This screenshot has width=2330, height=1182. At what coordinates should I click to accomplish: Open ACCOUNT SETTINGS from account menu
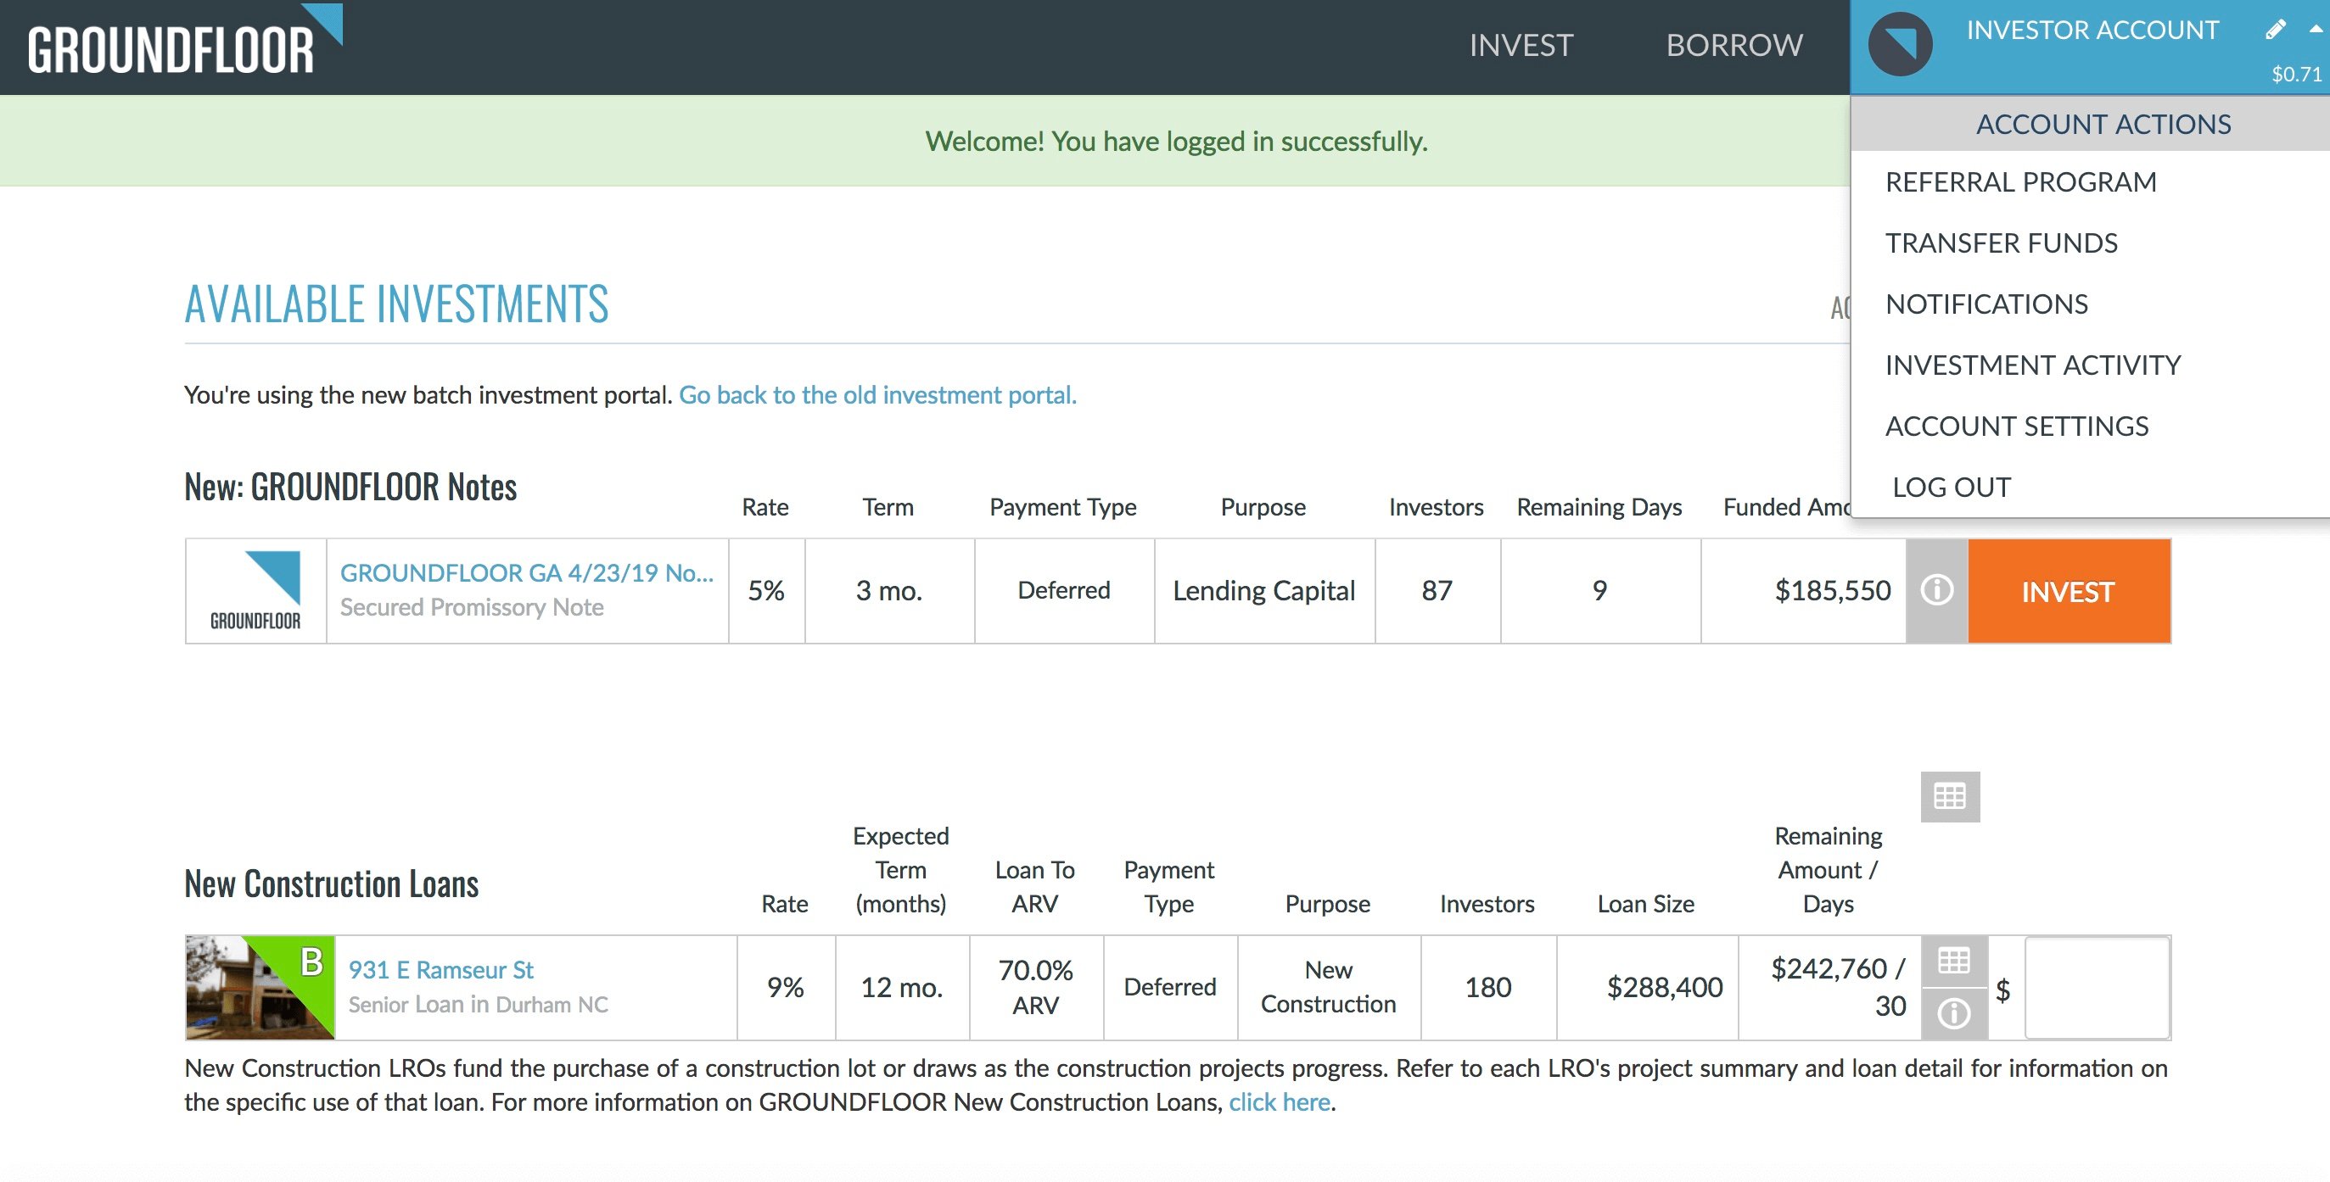click(x=2017, y=426)
